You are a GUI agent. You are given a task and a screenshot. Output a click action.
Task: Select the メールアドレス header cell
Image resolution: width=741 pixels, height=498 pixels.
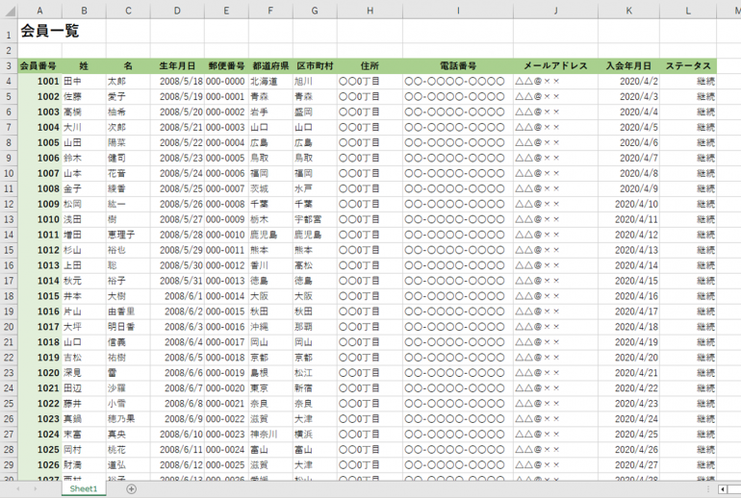(x=555, y=66)
